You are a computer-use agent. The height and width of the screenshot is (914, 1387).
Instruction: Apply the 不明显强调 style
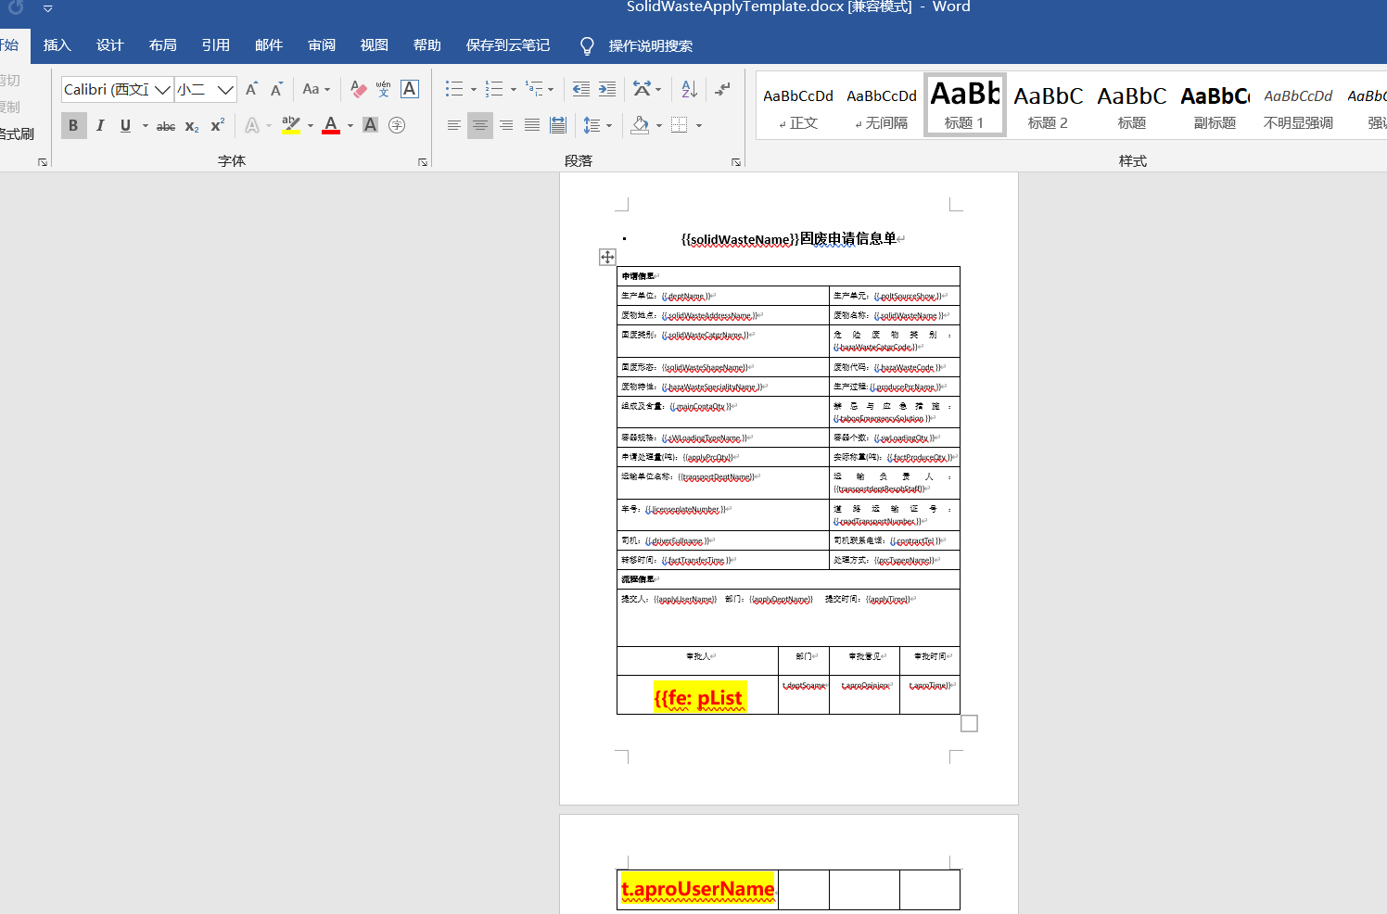[x=1299, y=106]
